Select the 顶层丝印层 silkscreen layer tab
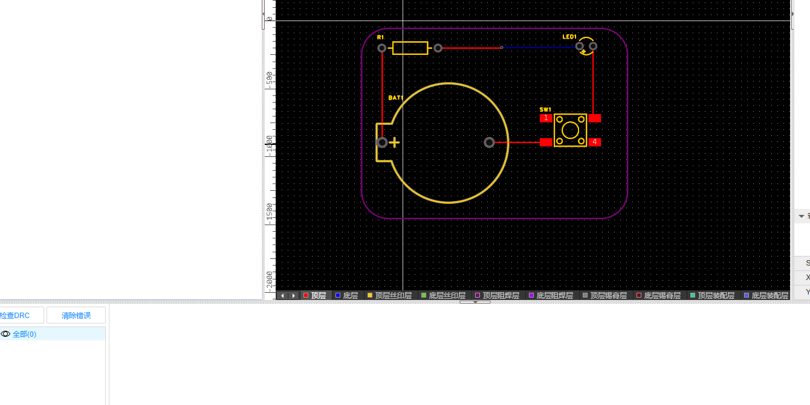Viewport: 810px width, 405px height. (390, 295)
